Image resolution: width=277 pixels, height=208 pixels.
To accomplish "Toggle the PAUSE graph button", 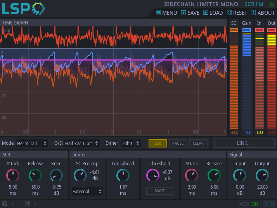I will 178,143.
